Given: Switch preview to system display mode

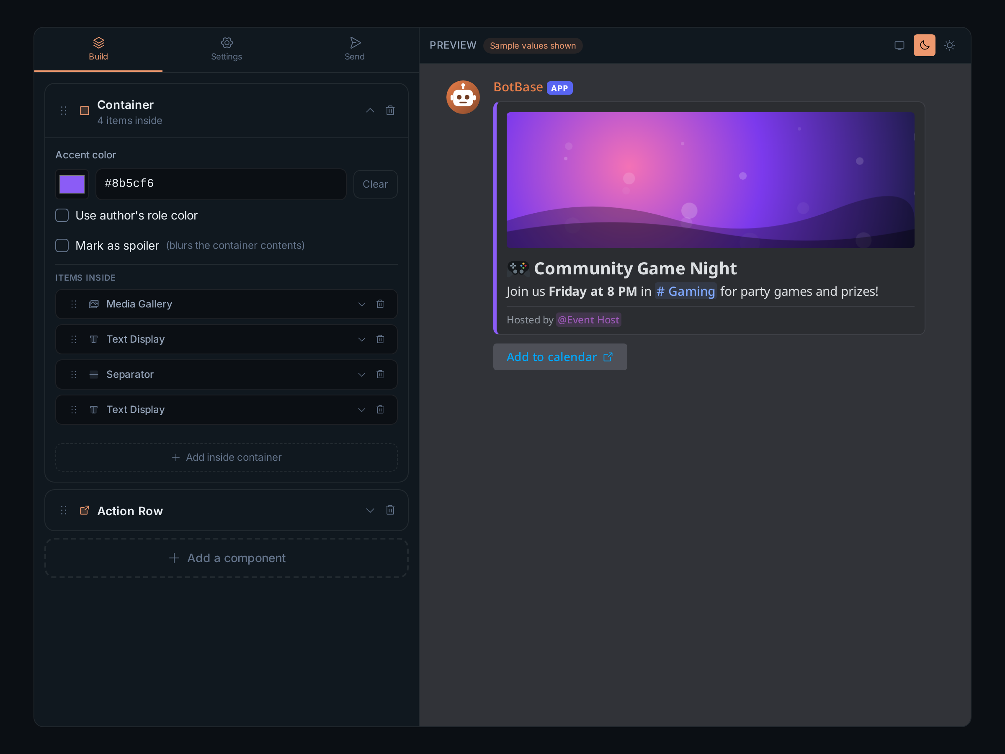Looking at the screenshot, I should 899,45.
